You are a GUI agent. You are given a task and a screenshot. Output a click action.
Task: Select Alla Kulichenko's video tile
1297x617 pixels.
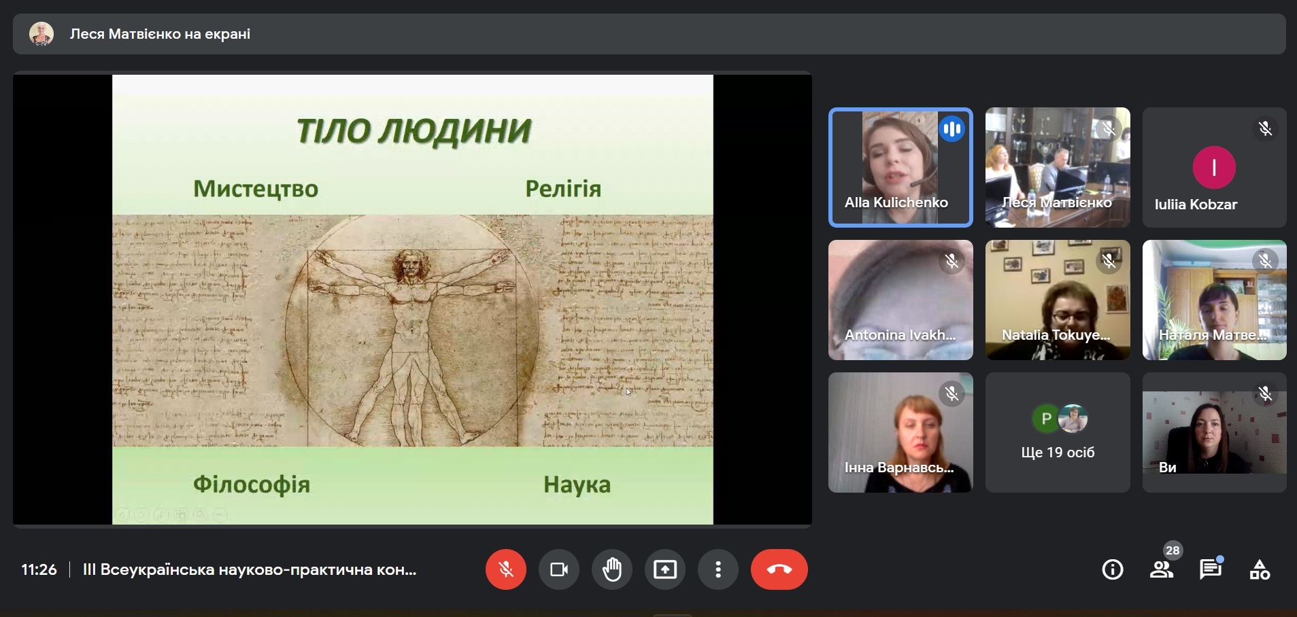tap(900, 167)
